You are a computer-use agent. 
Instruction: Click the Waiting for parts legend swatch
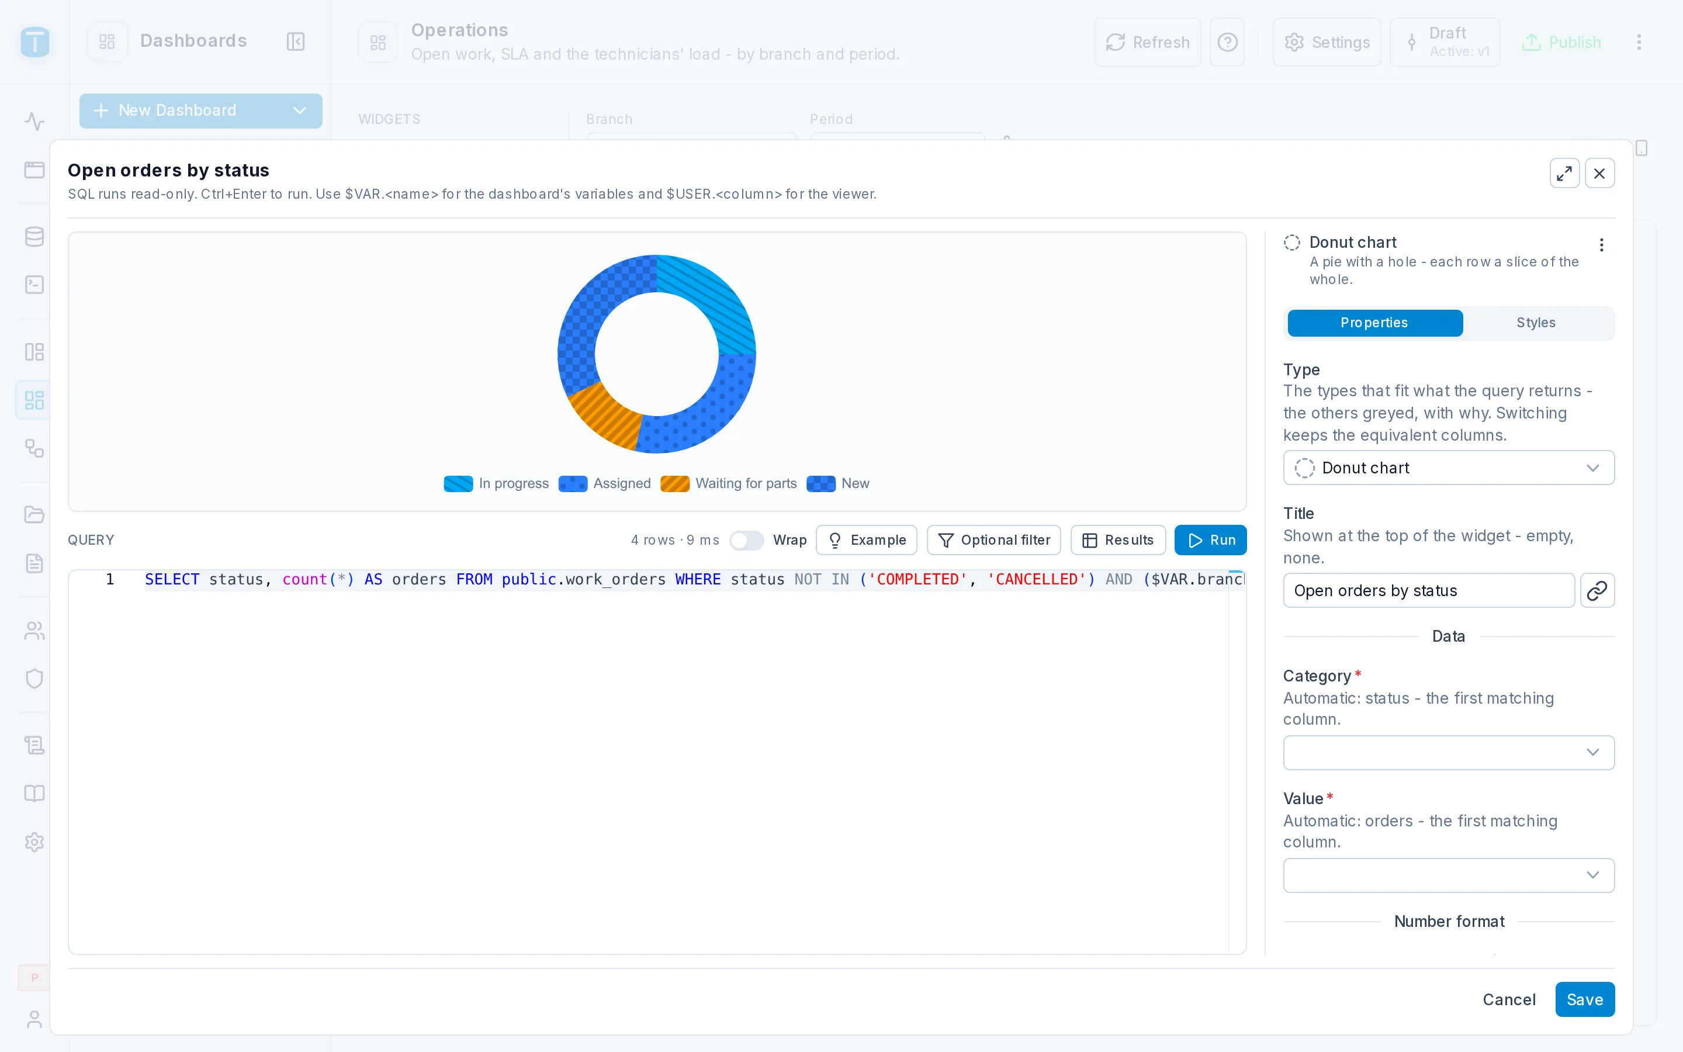(x=674, y=483)
